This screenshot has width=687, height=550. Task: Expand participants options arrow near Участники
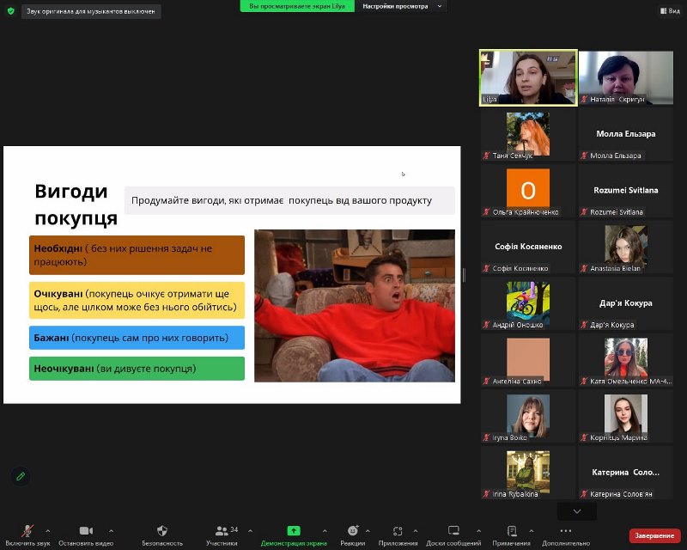coord(250,531)
